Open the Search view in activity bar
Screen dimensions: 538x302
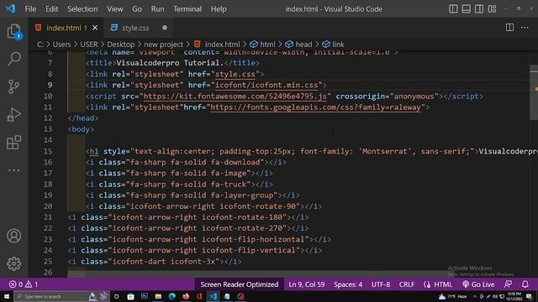14,59
